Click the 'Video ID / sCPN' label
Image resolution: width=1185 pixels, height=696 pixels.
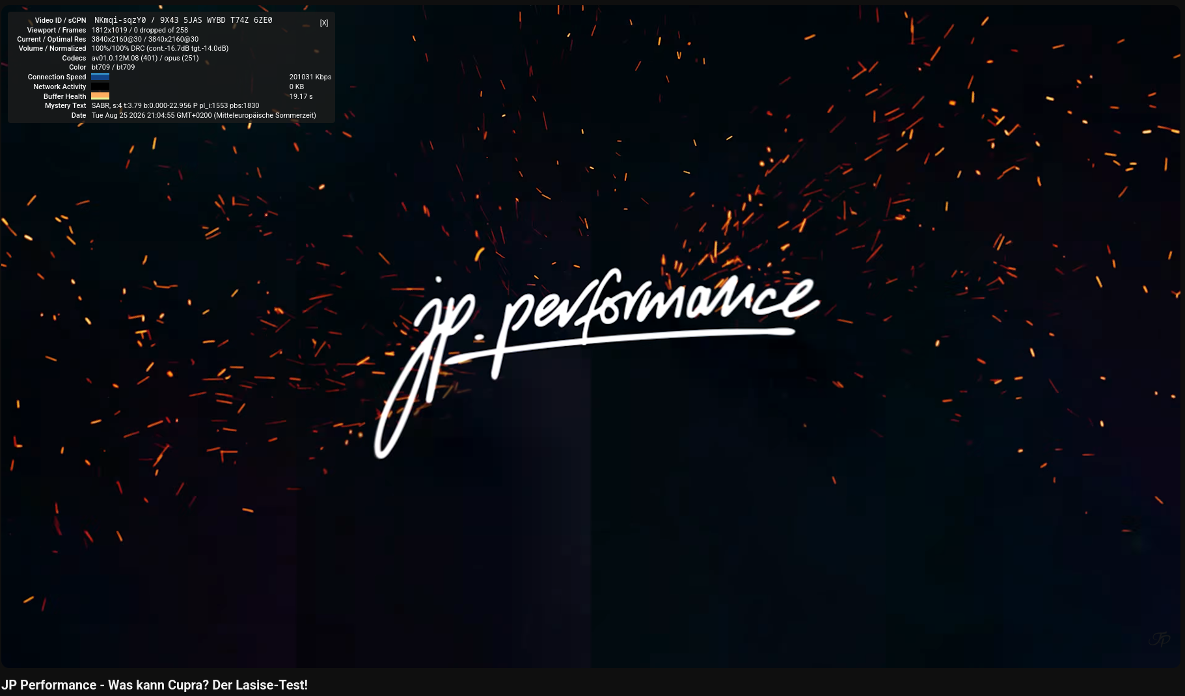[x=61, y=20]
